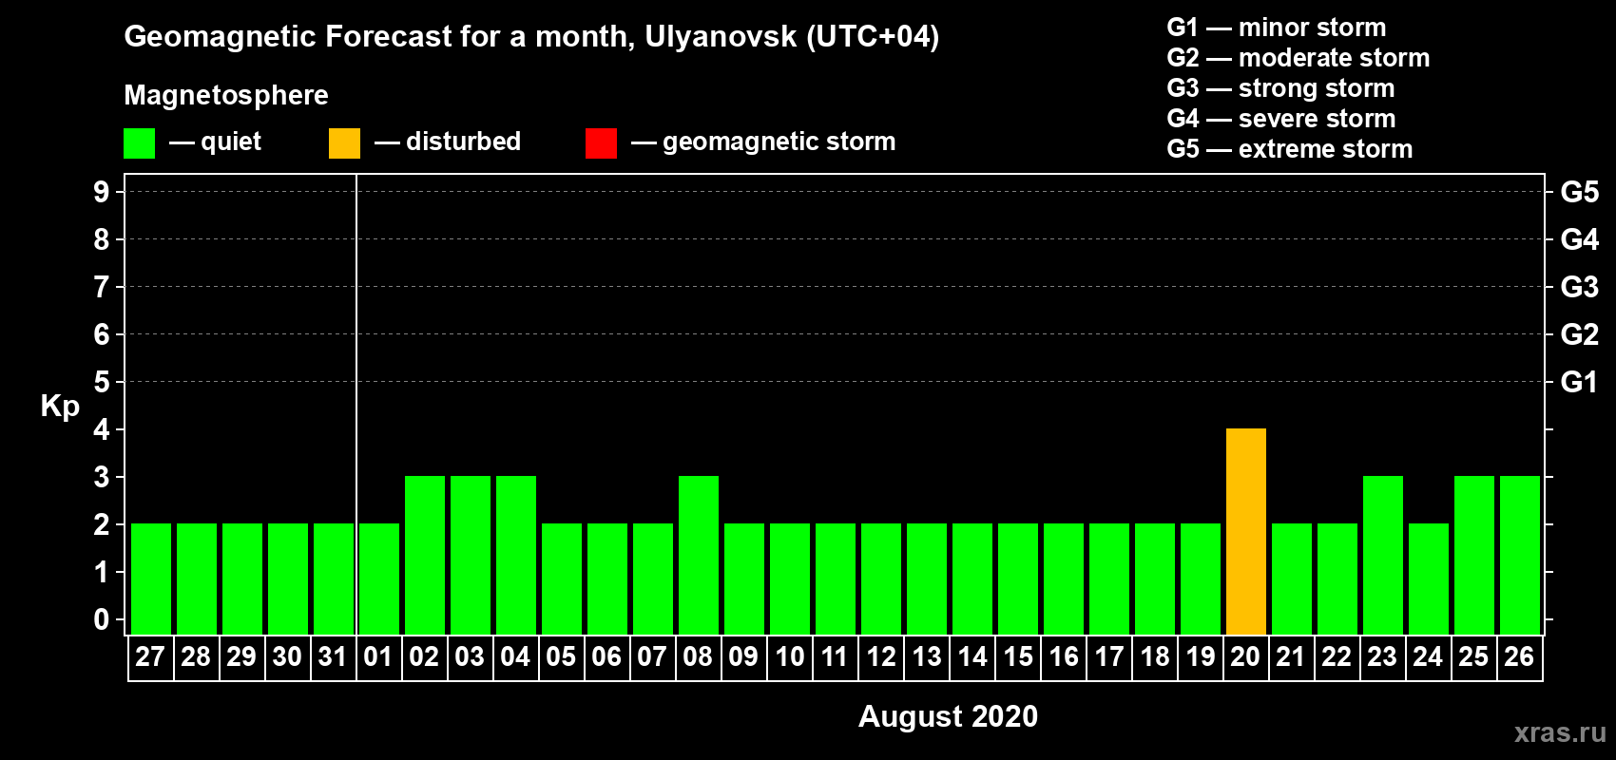Click date label 27 on the axis
This screenshot has height=760, width=1616.
pyautogui.click(x=150, y=657)
